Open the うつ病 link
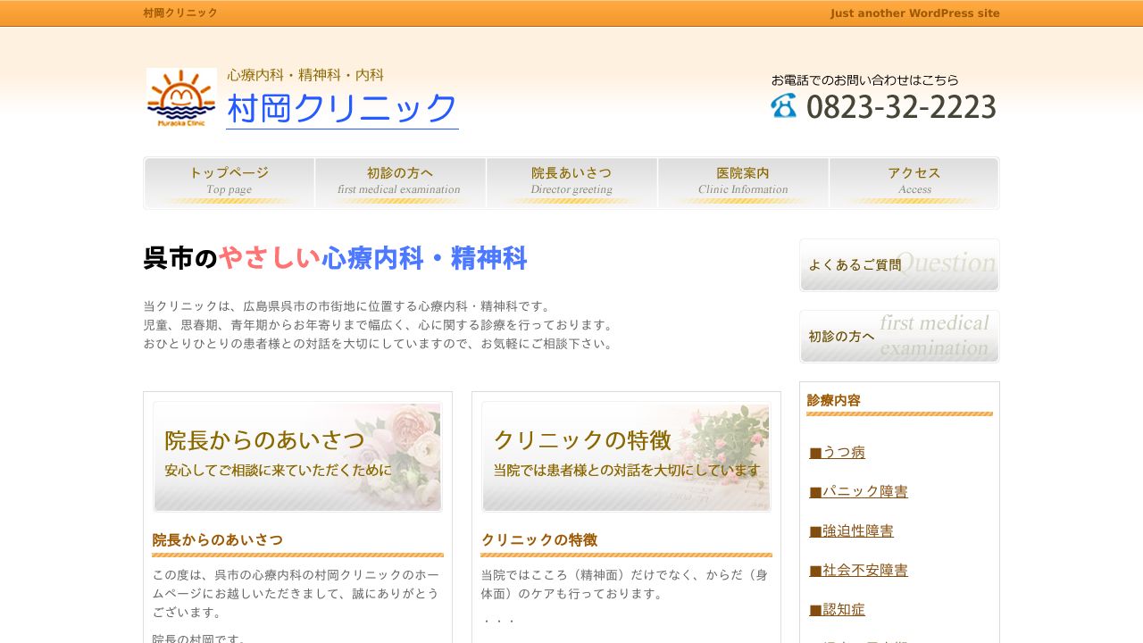 [838, 453]
